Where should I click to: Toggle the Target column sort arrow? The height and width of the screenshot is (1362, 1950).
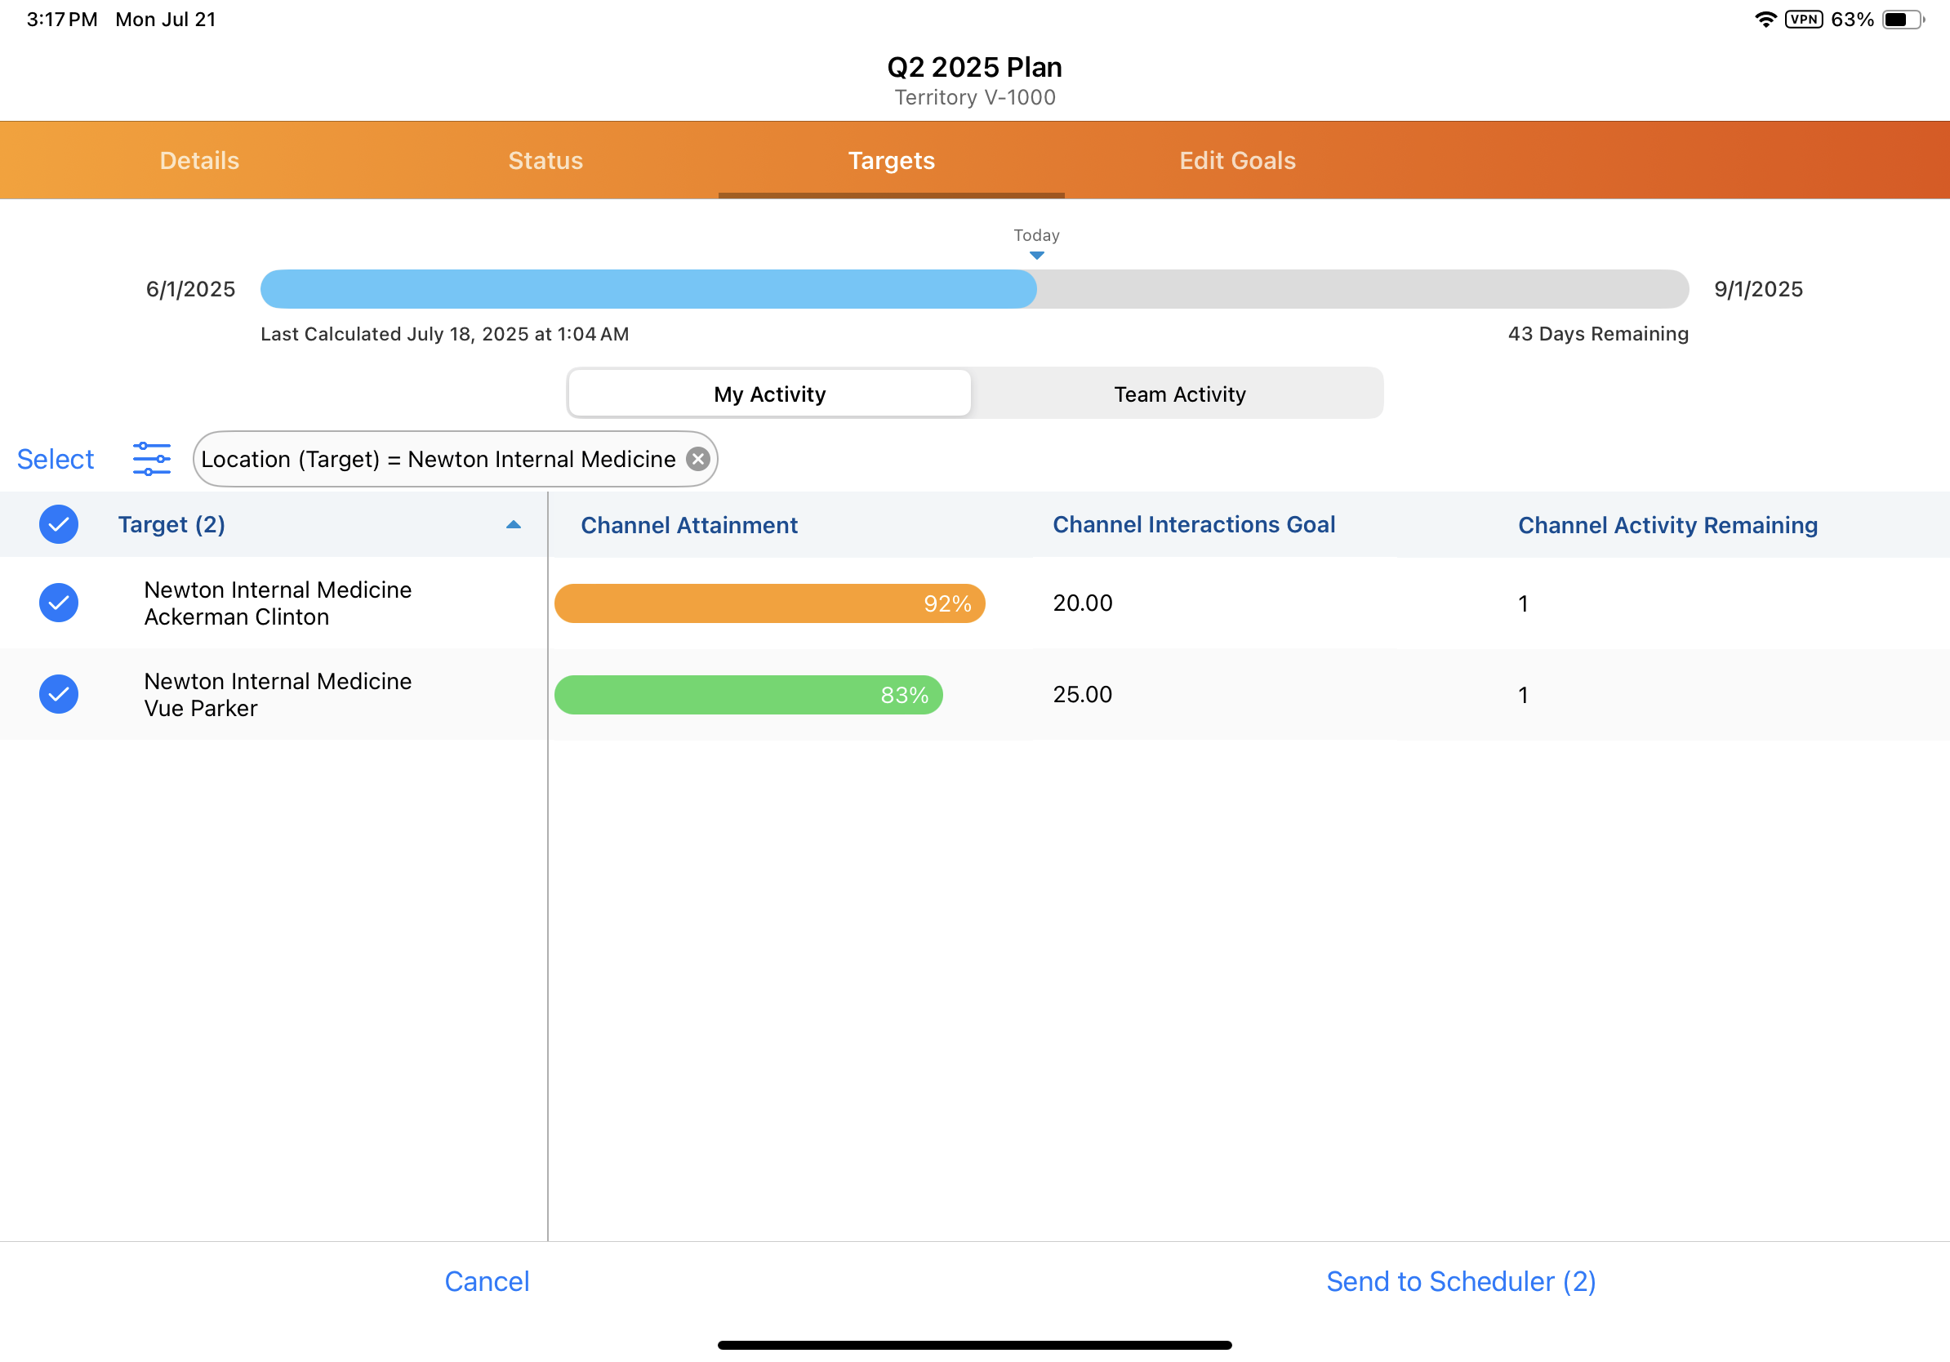pos(513,524)
